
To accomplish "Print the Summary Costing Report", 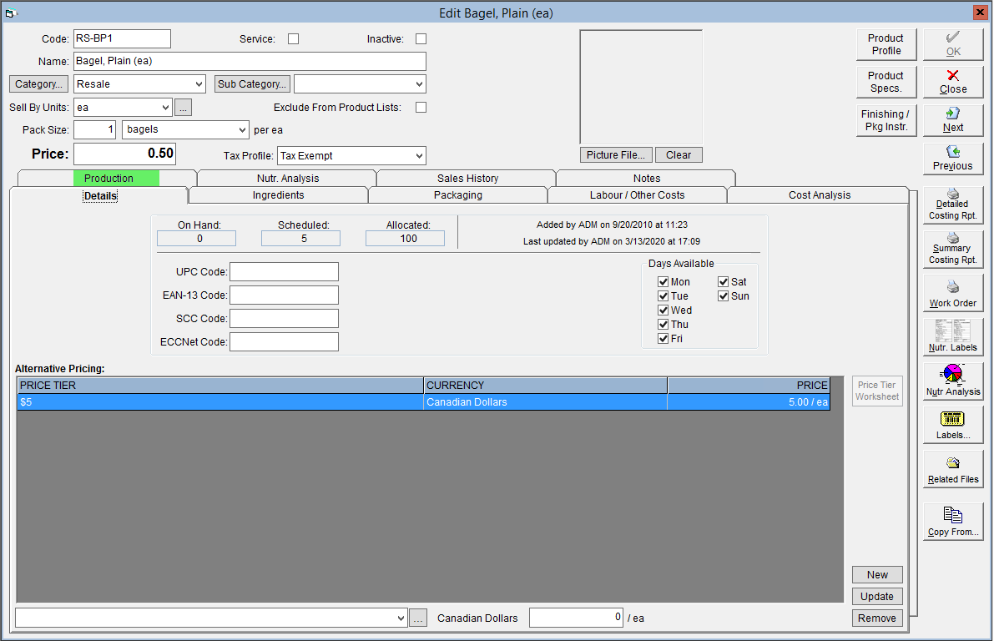I will click(953, 249).
